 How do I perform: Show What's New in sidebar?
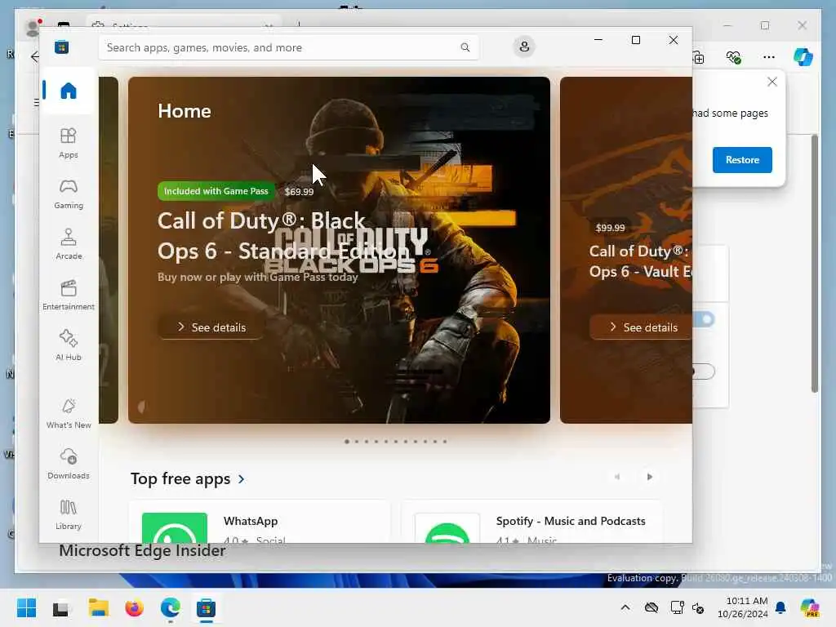(69, 414)
